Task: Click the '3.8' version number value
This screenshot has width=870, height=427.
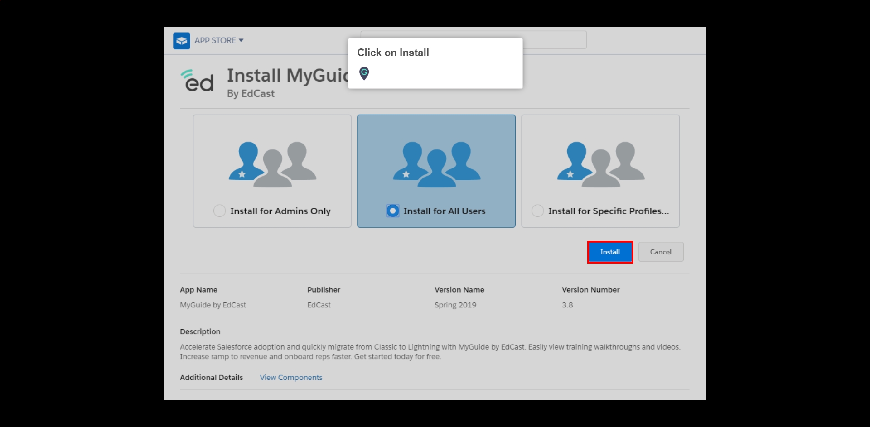Action: click(x=567, y=305)
